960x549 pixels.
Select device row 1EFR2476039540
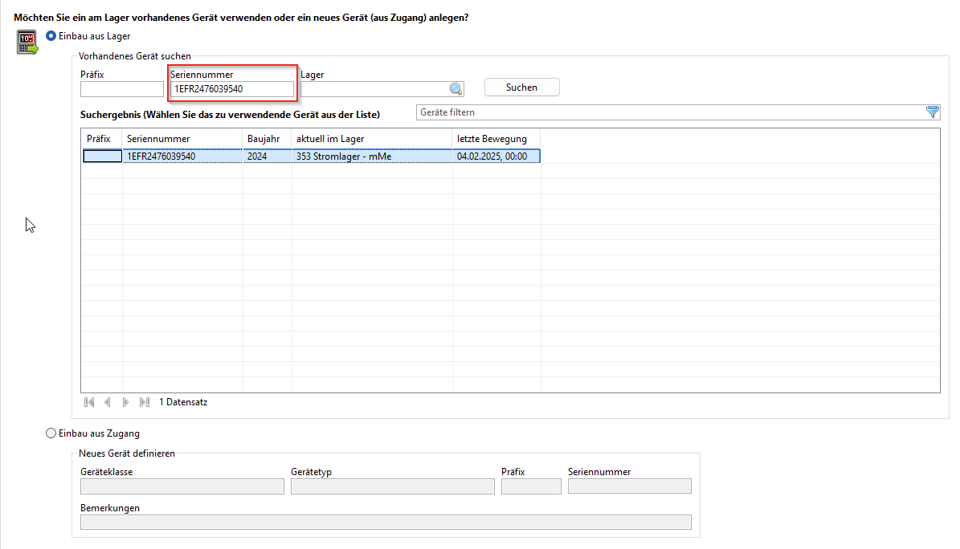(x=182, y=157)
